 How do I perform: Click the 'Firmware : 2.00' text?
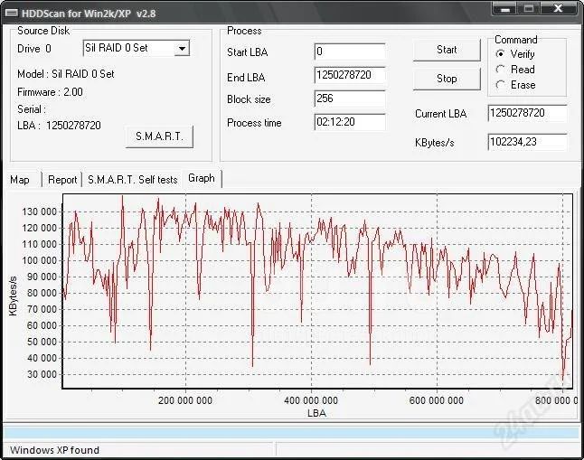51,92
